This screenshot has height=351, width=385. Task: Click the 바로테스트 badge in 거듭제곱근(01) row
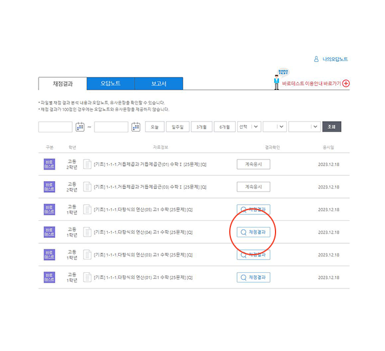click(49, 164)
